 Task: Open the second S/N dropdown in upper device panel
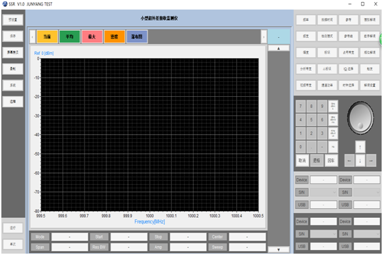(x=367, y=192)
